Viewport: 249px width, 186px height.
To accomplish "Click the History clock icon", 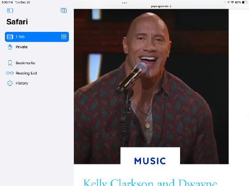I will point(10,83).
